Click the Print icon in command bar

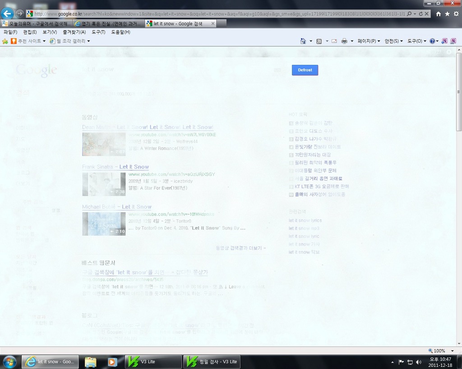pyautogui.click(x=344, y=41)
